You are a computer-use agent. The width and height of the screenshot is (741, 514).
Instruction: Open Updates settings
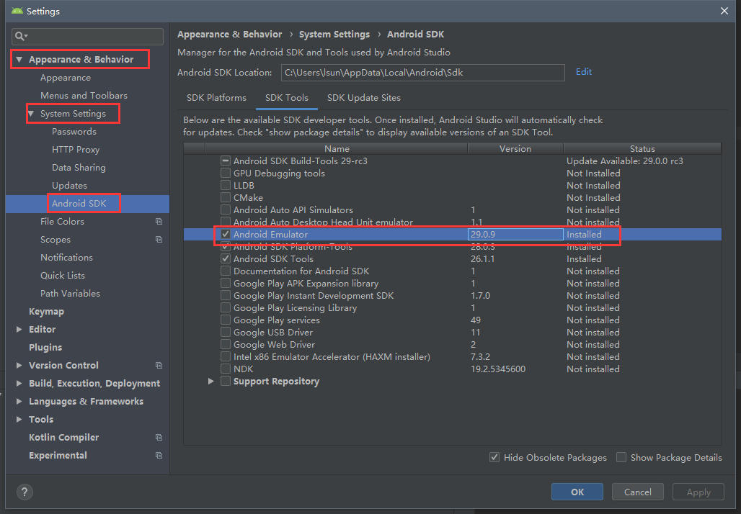pyautogui.click(x=69, y=186)
